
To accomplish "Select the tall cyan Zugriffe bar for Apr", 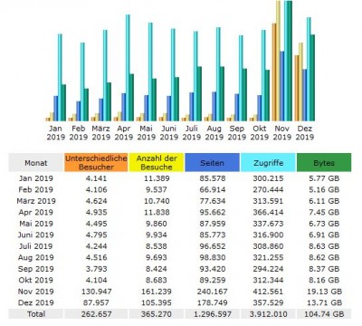I will point(128,68).
